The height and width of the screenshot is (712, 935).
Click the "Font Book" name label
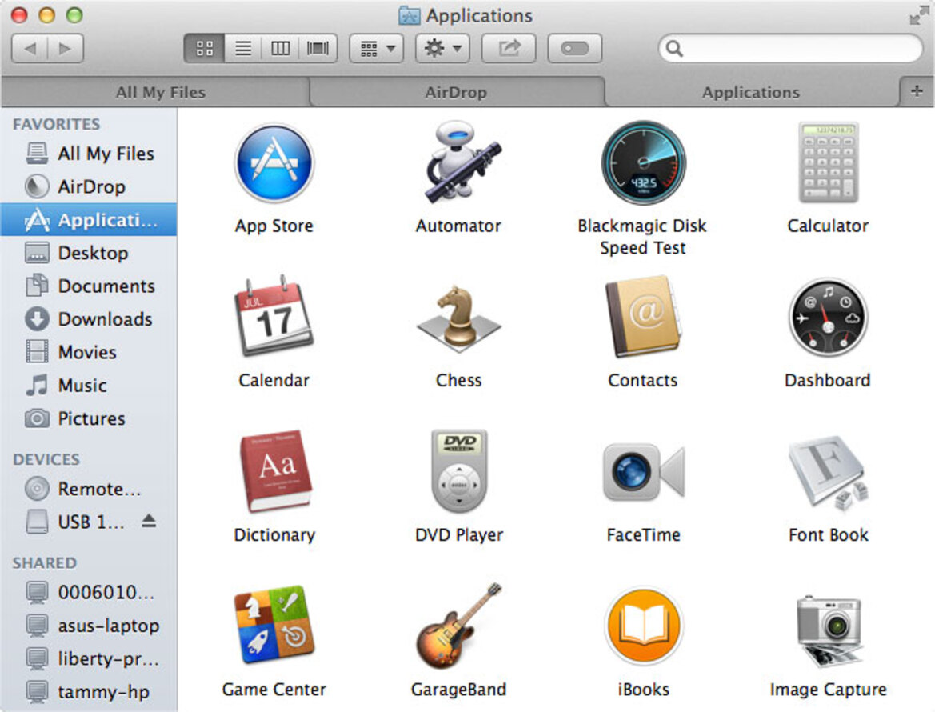tap(829, 535)
